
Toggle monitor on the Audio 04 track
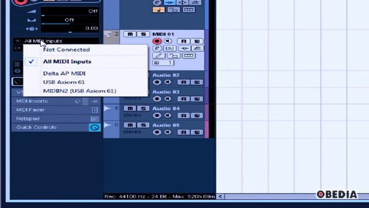click(168, 116)
